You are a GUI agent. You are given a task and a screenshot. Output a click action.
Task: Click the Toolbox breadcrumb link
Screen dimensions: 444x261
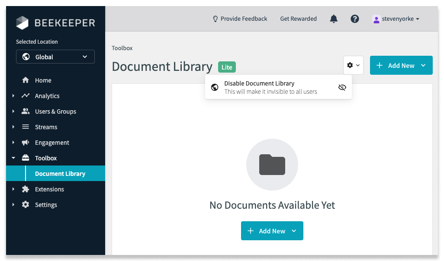122,48
